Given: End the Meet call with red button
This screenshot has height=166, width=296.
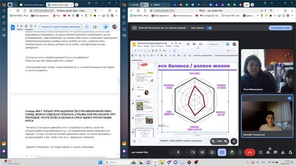Looking at the screenshot, I should pos(250,152).
